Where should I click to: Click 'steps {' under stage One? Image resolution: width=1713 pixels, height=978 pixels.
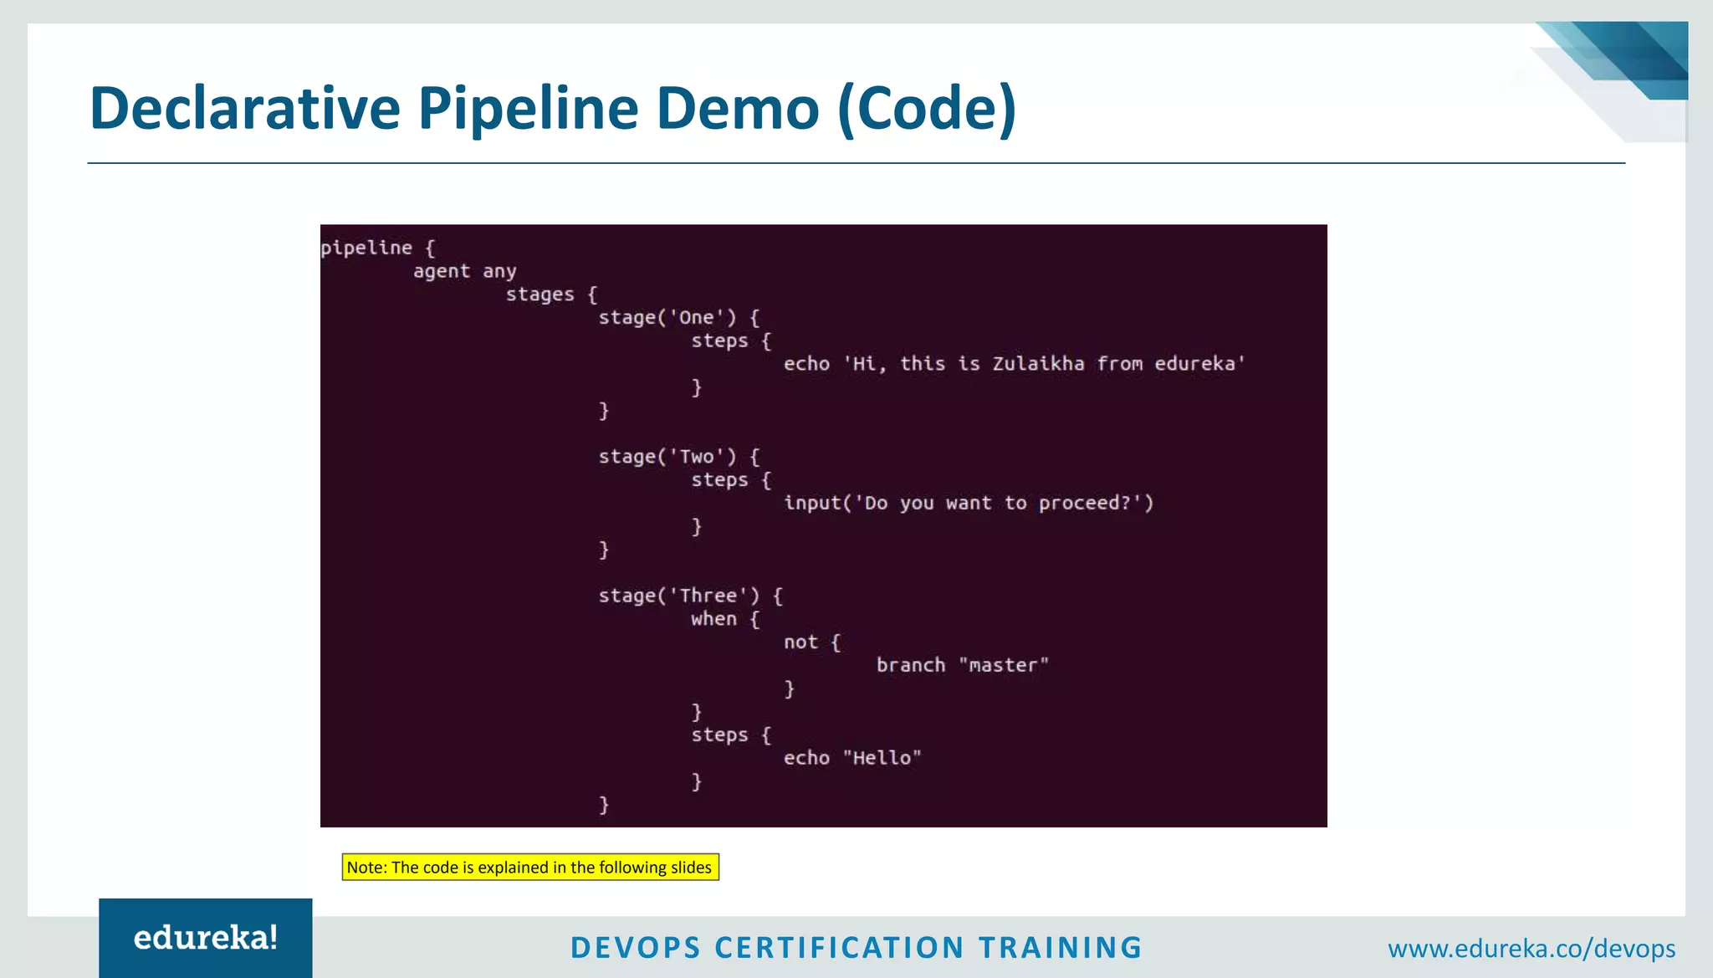pyautogui.click(x=731, y=341)
